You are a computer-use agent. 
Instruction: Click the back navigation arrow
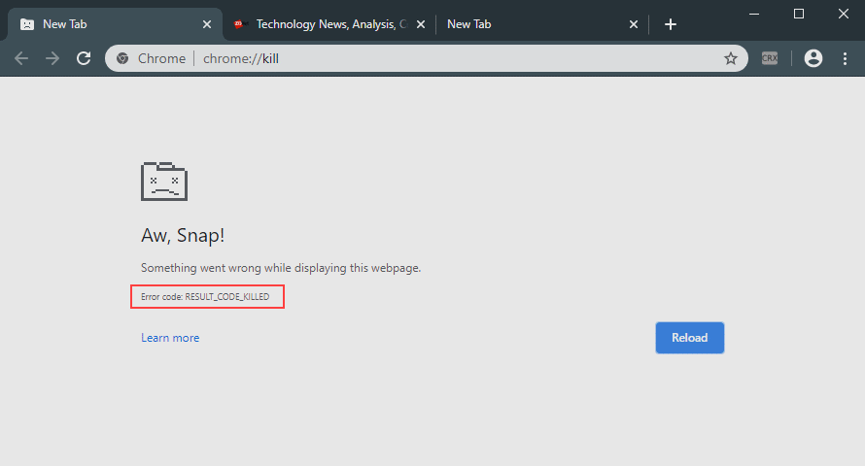tap(21, 58)
